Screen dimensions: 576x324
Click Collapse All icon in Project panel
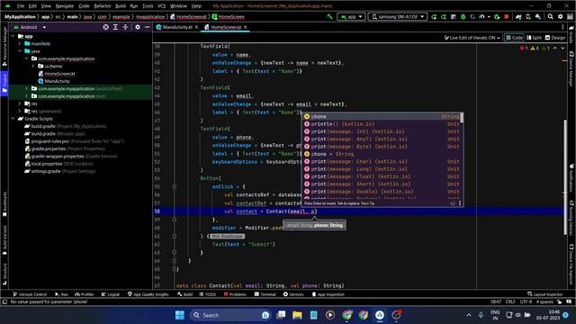pyautogui.click(x=125, y=27)
